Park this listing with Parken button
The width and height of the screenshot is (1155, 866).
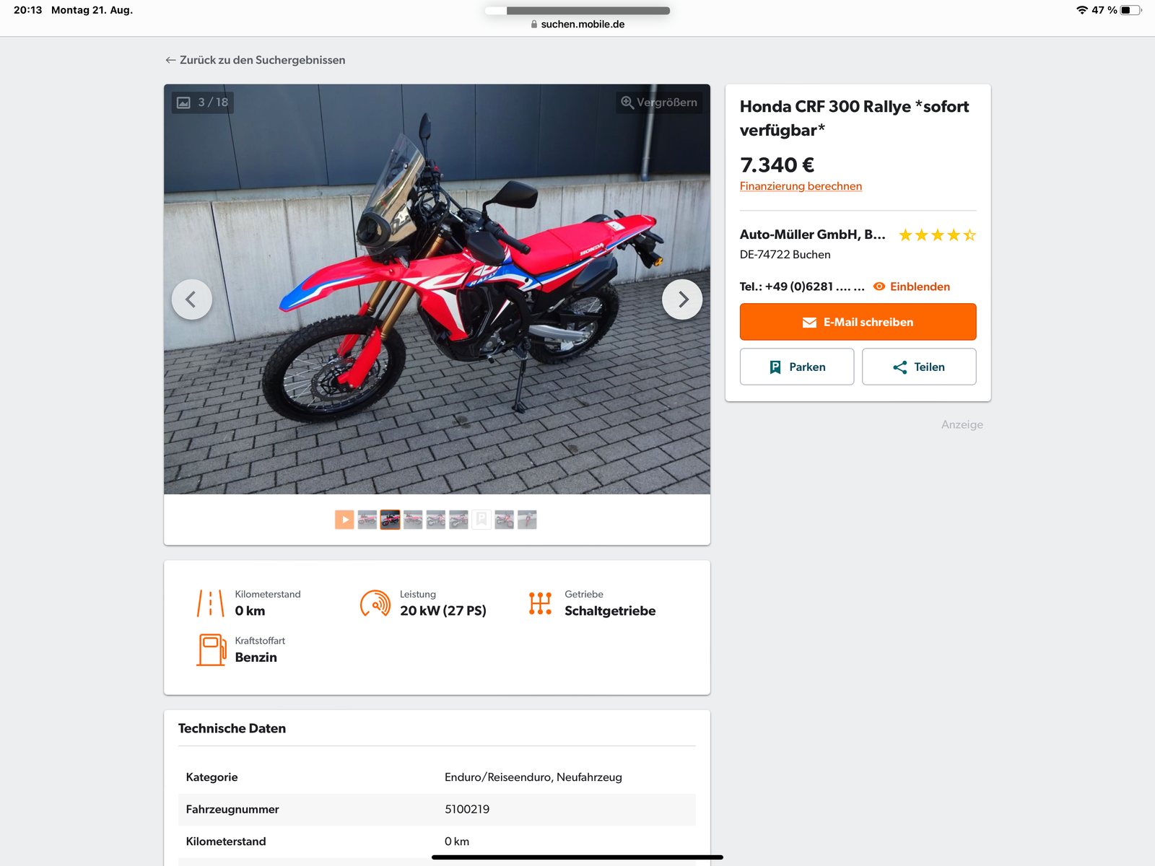click(797, 367)
